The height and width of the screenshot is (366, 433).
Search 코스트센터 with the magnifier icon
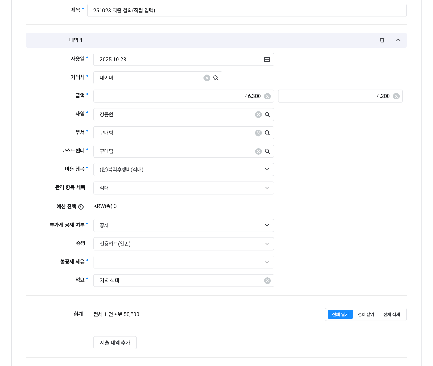pyautogui.click(x=267, y=151)
